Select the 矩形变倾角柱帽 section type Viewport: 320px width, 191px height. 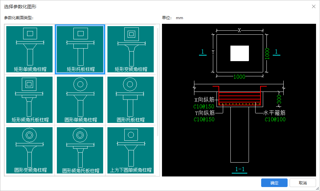(x=131, y=49)
